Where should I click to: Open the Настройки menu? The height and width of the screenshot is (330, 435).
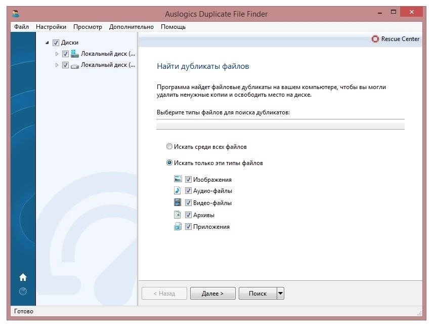[51, 27]
